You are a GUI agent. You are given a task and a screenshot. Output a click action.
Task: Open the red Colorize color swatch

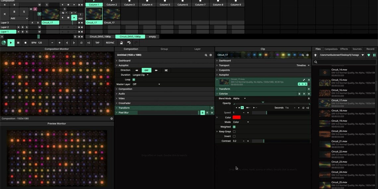pos(236,117)
